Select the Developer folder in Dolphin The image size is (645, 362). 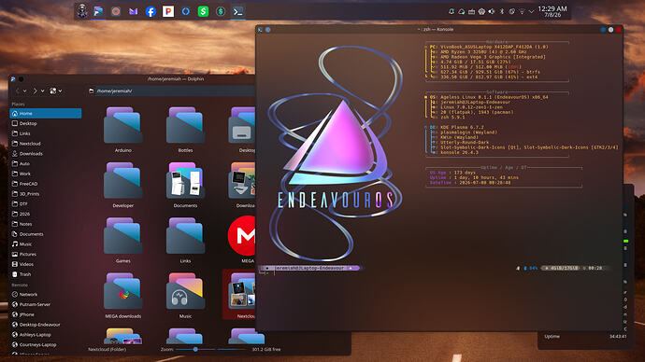tap(123, 185)
